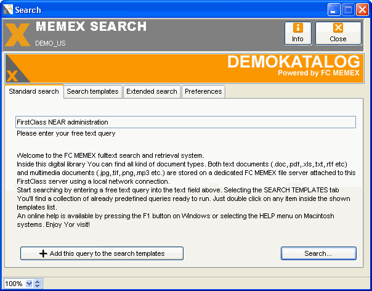Run the query with the Search... button

point(318,253)
